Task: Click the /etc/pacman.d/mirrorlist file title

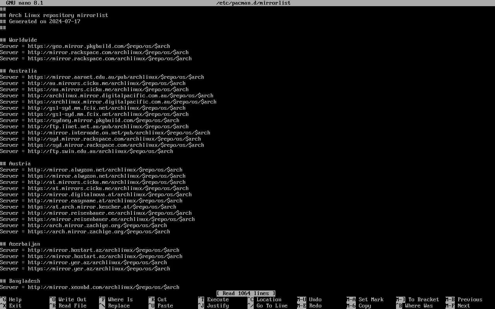Action: [254, 3]
